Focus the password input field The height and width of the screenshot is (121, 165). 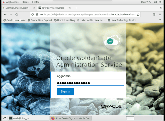point(90,83)
